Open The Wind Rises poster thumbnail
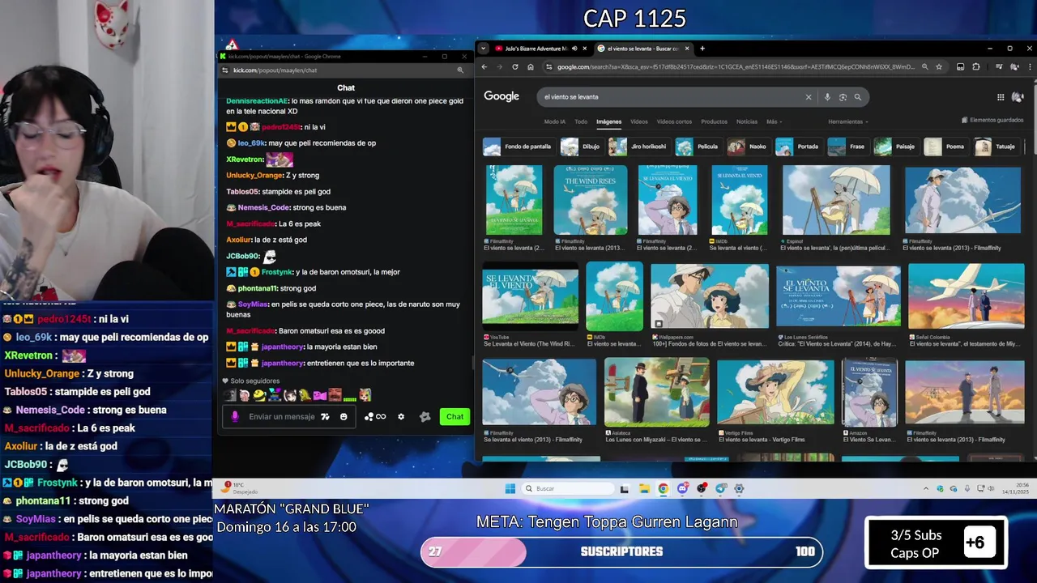1037x583 pixels. (591, 200)
